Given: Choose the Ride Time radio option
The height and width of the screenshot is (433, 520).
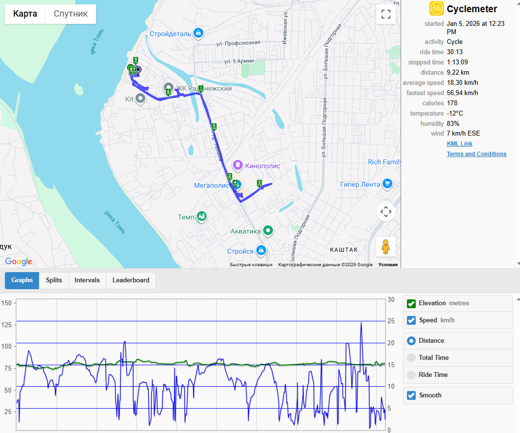Looking at the screenshot, I should [411, 375].
